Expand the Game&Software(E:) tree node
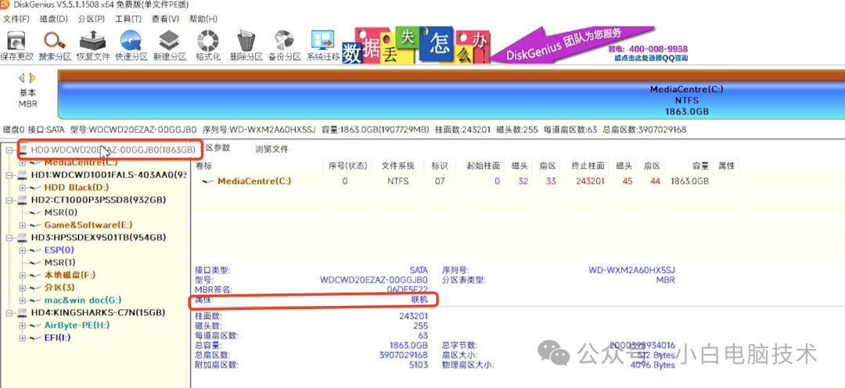This screenshot has height=388, width=845. pyautogui.click(x=22, y=225)
